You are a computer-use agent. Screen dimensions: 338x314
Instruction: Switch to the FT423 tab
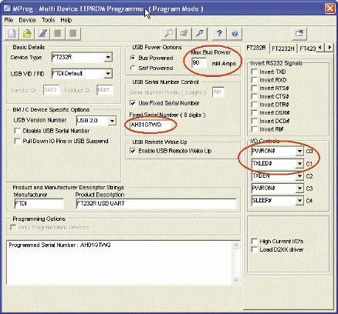(x=308, y=48)
